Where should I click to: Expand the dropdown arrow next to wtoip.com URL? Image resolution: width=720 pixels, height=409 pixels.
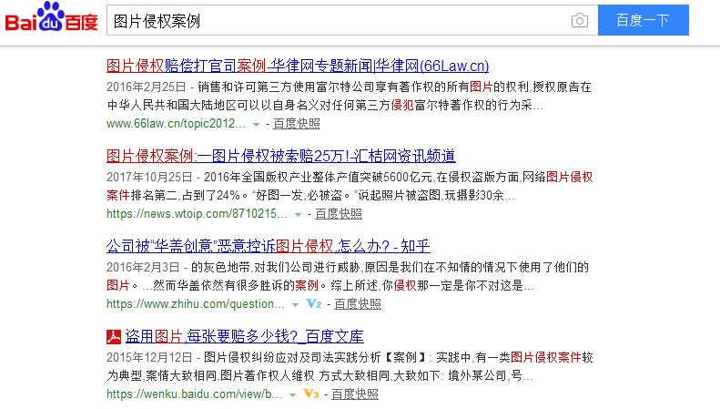coord(298,215)
